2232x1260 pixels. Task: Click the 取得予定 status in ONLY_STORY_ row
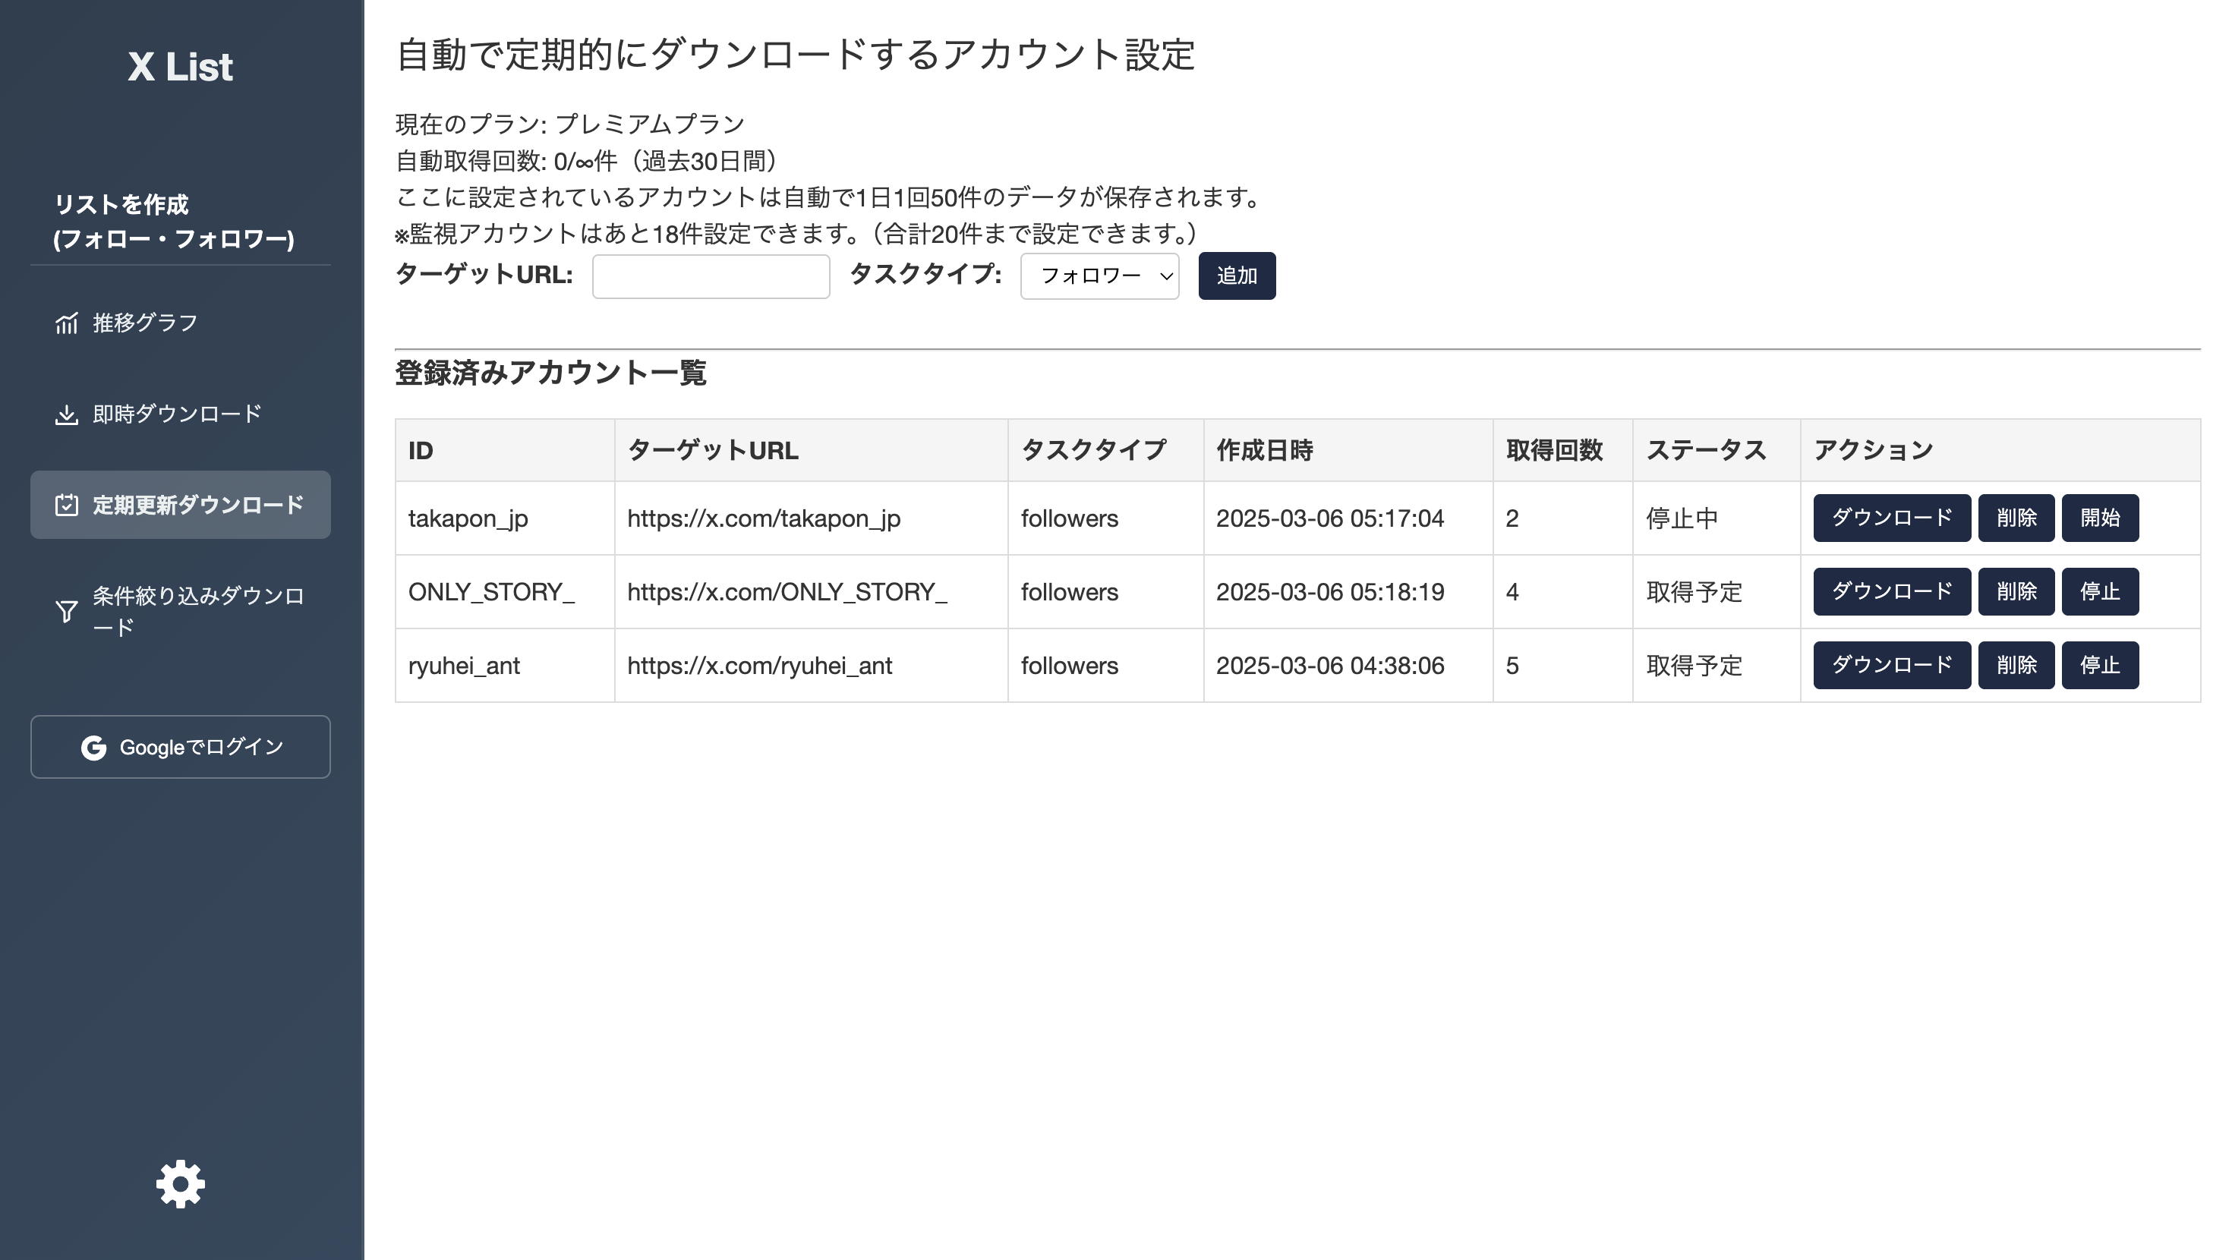pyautogui.click(x=1717, y=592)
